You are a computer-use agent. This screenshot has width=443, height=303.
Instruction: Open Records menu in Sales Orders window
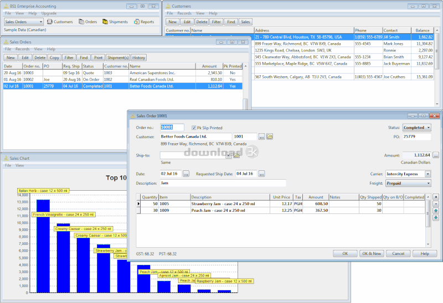point(22,49)
